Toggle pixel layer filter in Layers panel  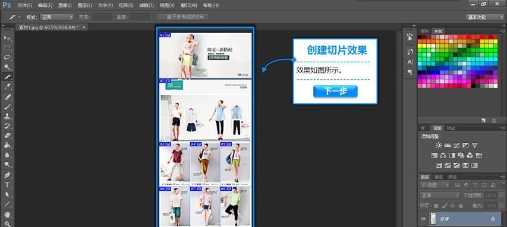[457, 185]
